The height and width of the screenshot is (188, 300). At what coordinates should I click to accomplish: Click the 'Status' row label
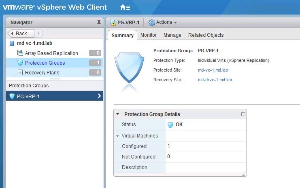129,125
